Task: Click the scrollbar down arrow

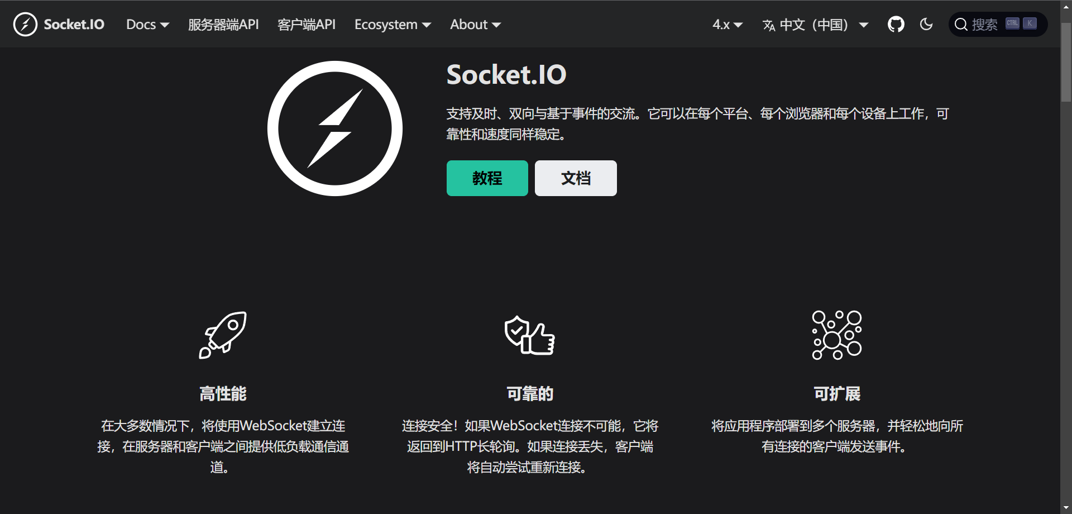Action: point(1066,508)
